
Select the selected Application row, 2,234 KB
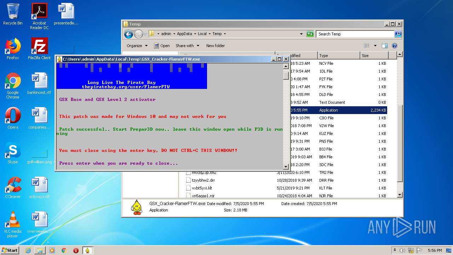(339, 110)
